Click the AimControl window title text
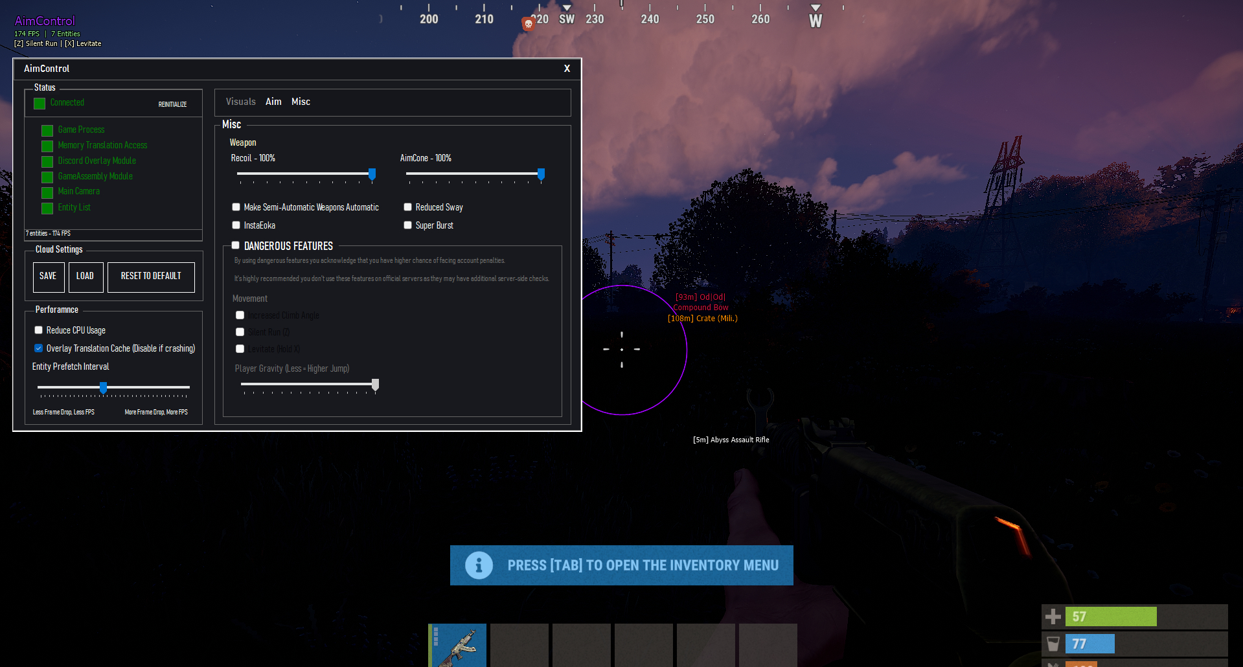The image size is (1243, 667). pyautogui.click(x=47, y=69)
